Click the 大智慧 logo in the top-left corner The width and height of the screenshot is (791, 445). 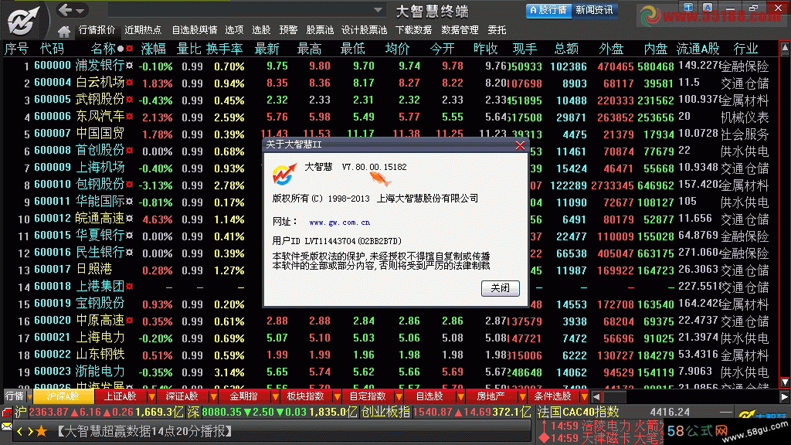click(22, 21)
